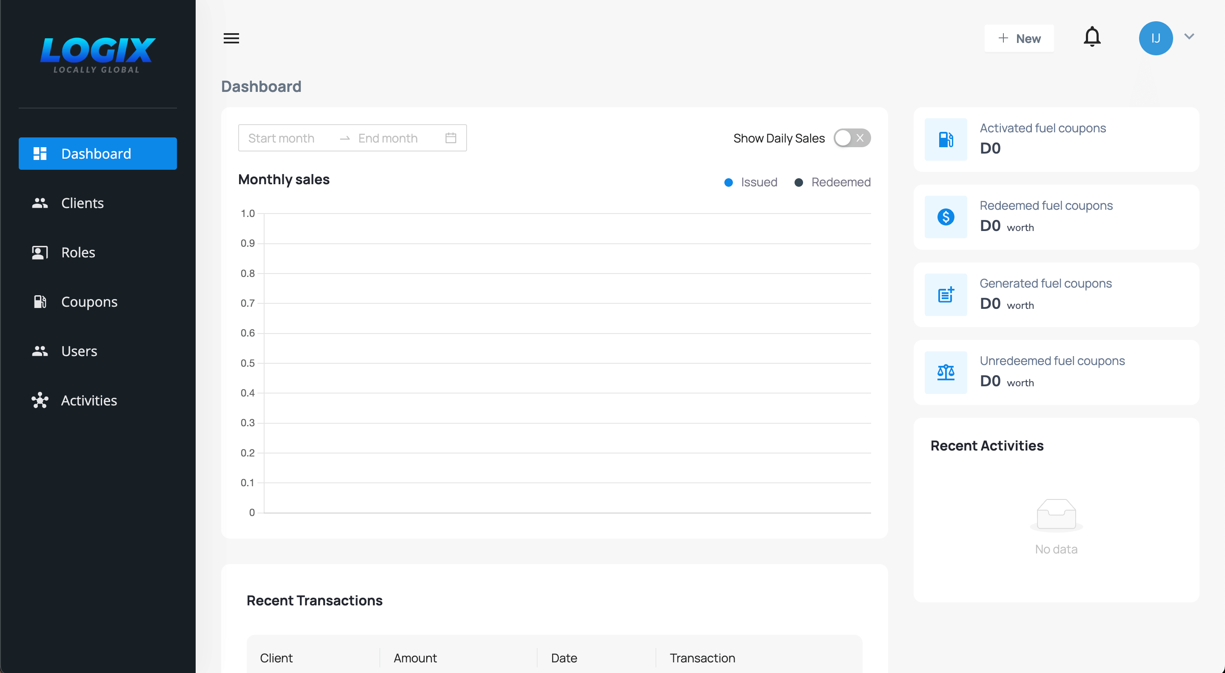Navigate to the Activities section
This screenshot has height=673, width=1225.
pos(89,400)
